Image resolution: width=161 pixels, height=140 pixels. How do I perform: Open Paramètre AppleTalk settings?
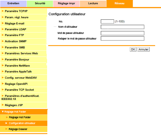(24, 72)
